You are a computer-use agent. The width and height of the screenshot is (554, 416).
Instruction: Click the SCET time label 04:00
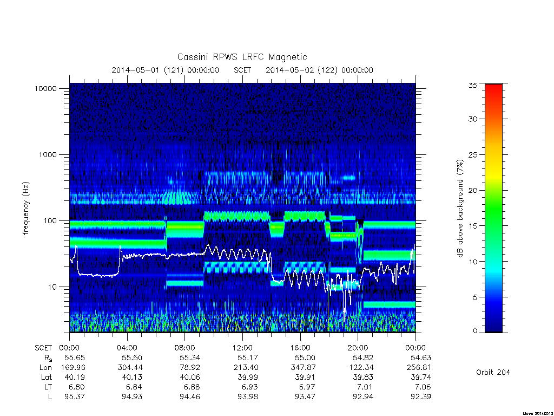(x=127, y=348)
